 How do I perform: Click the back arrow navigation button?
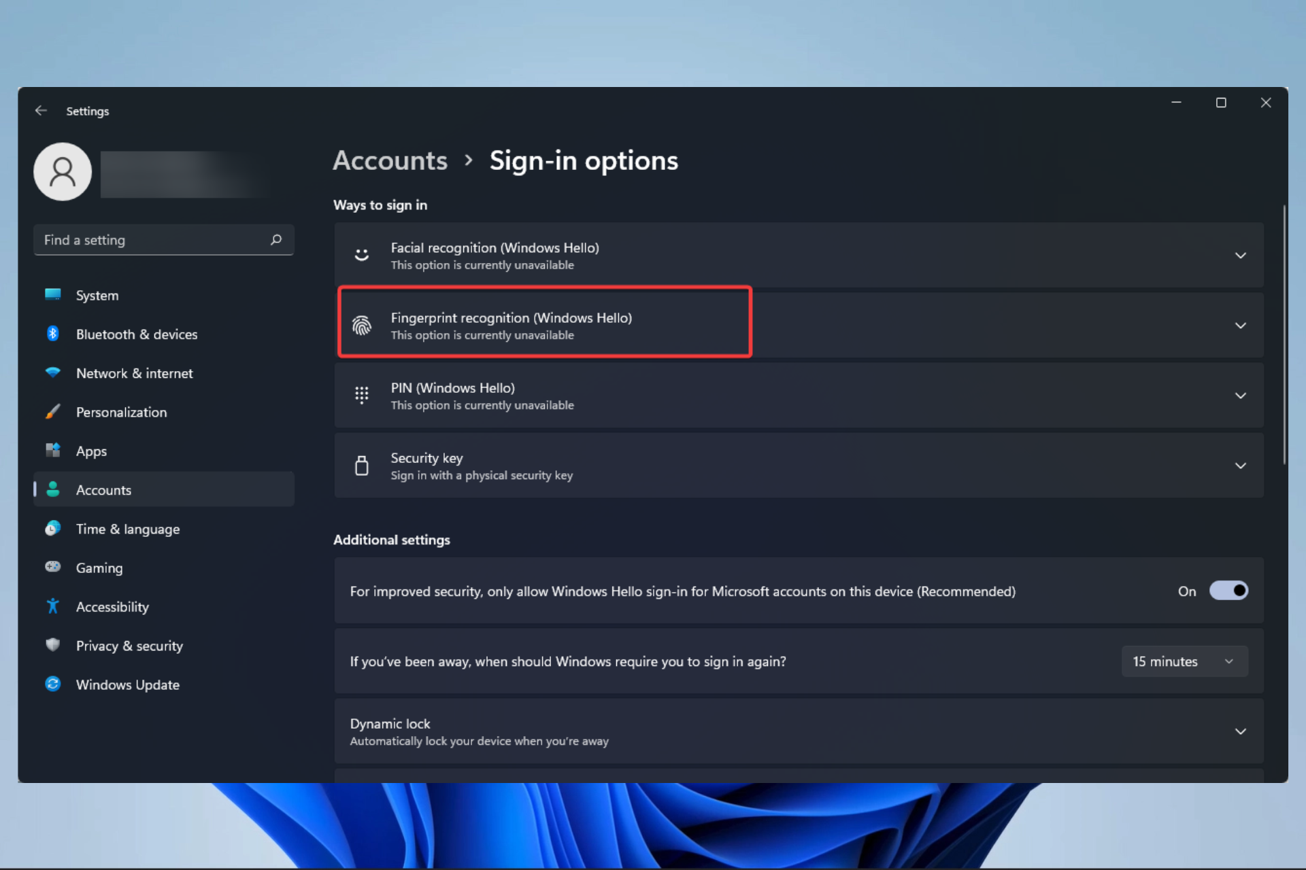coord(40,111)
